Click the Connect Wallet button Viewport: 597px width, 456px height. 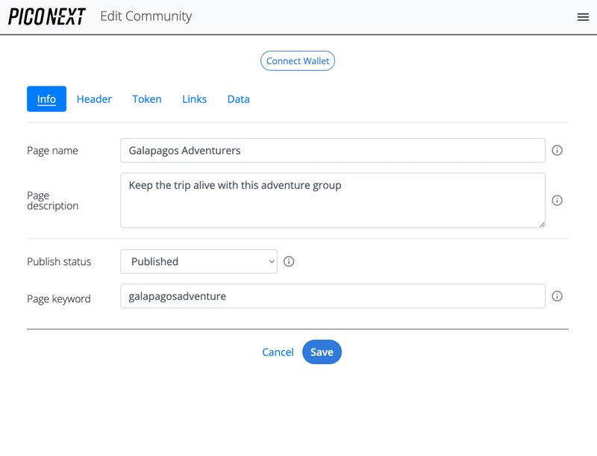298,61
